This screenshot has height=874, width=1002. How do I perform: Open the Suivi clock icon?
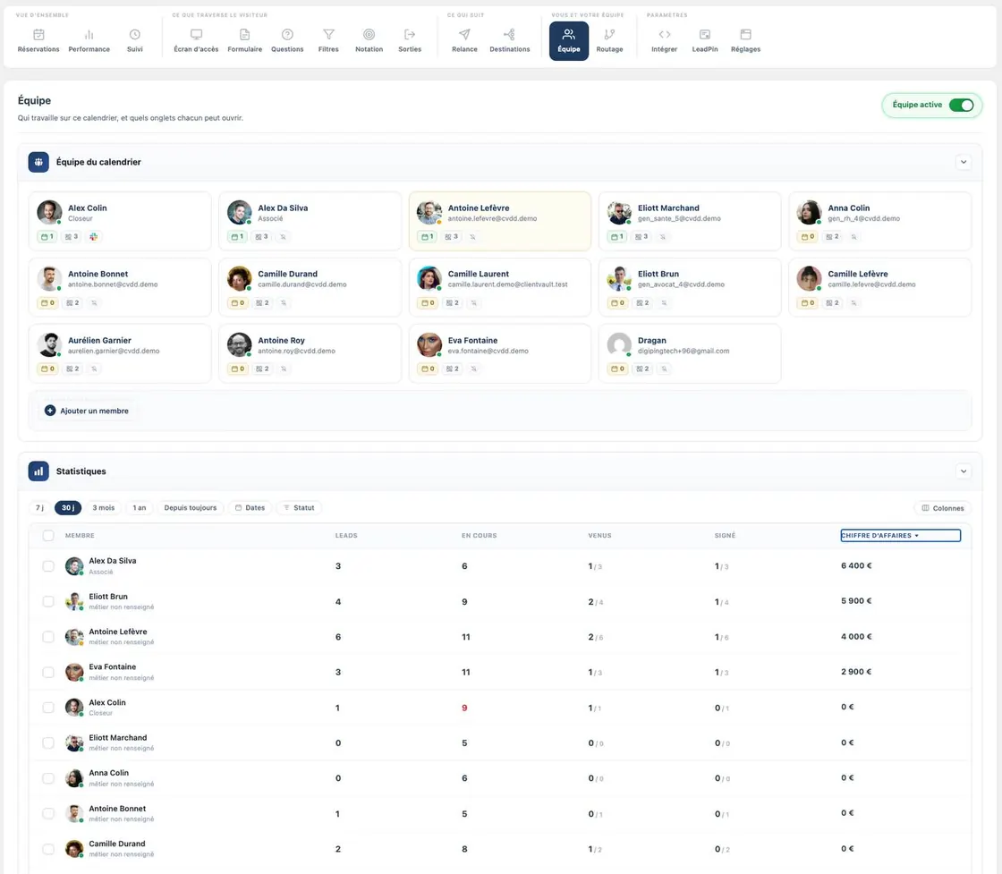pos(135,35)
